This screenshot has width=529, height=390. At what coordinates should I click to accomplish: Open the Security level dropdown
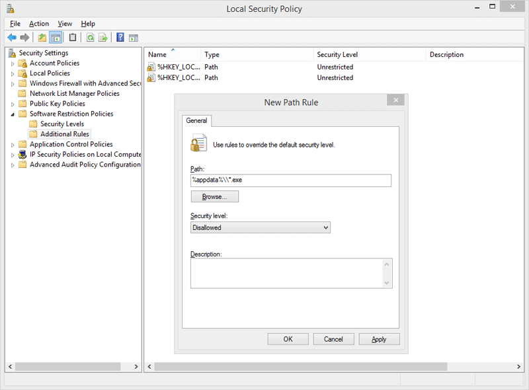(x=260, y=227)
